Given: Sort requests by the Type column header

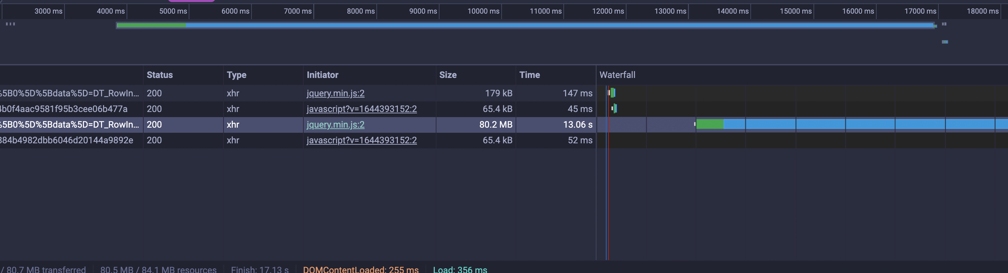Looking at the screenshot, I should (x=263, y=75).
